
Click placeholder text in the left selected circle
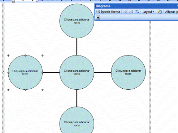(x=25, y=72)
